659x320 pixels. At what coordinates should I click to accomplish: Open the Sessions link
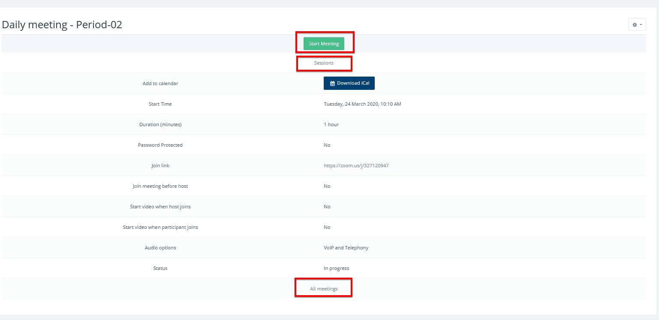coord(324,63)
